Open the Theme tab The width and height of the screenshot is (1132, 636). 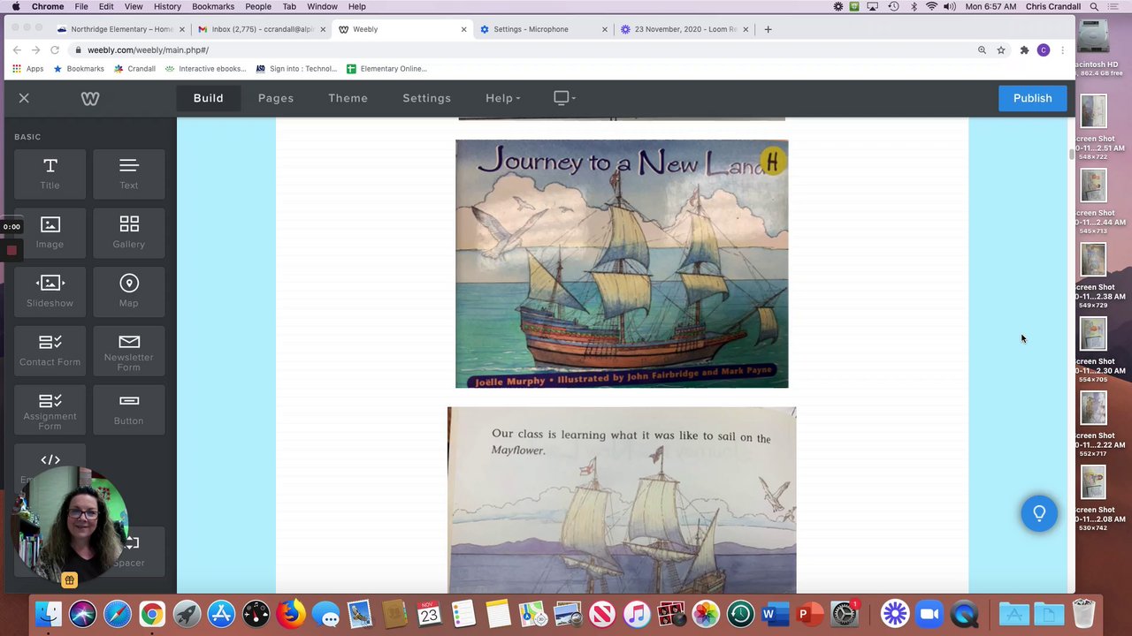(x=348, y=98)
